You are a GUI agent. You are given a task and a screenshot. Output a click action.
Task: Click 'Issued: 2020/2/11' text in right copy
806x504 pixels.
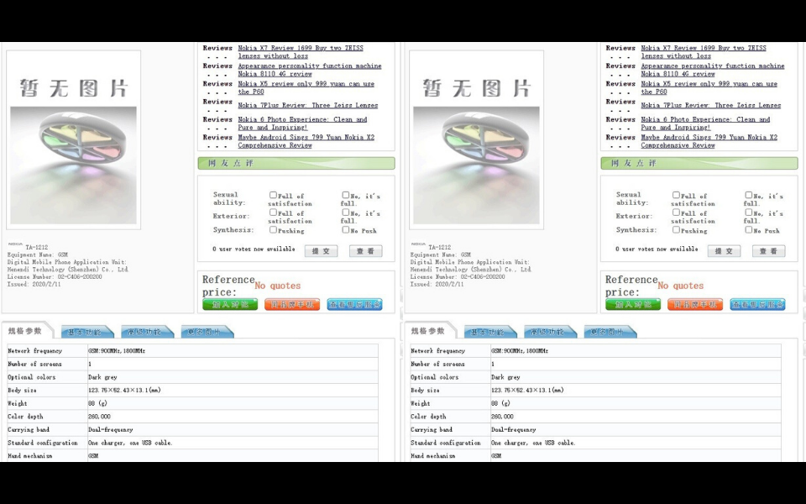tap(437, 284)
